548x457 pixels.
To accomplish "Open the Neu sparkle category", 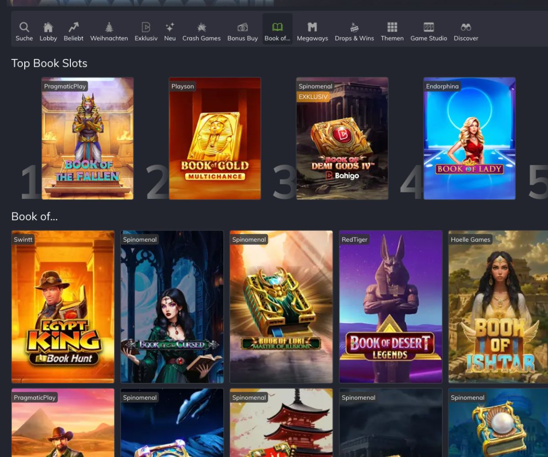I will [x=170, y=27].
